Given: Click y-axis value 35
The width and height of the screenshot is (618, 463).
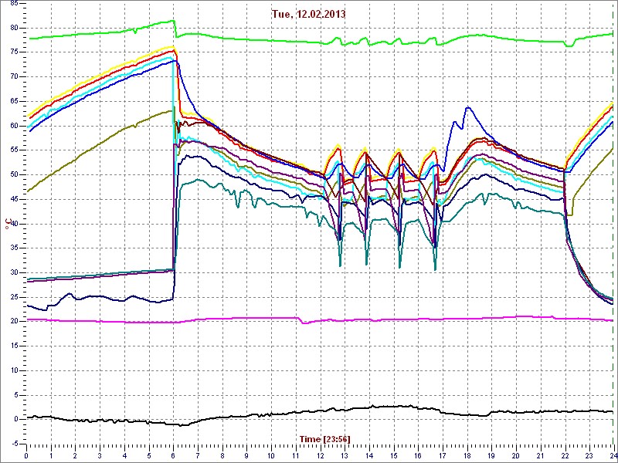Looking at the screenshot, I should (x=14, y=248).
